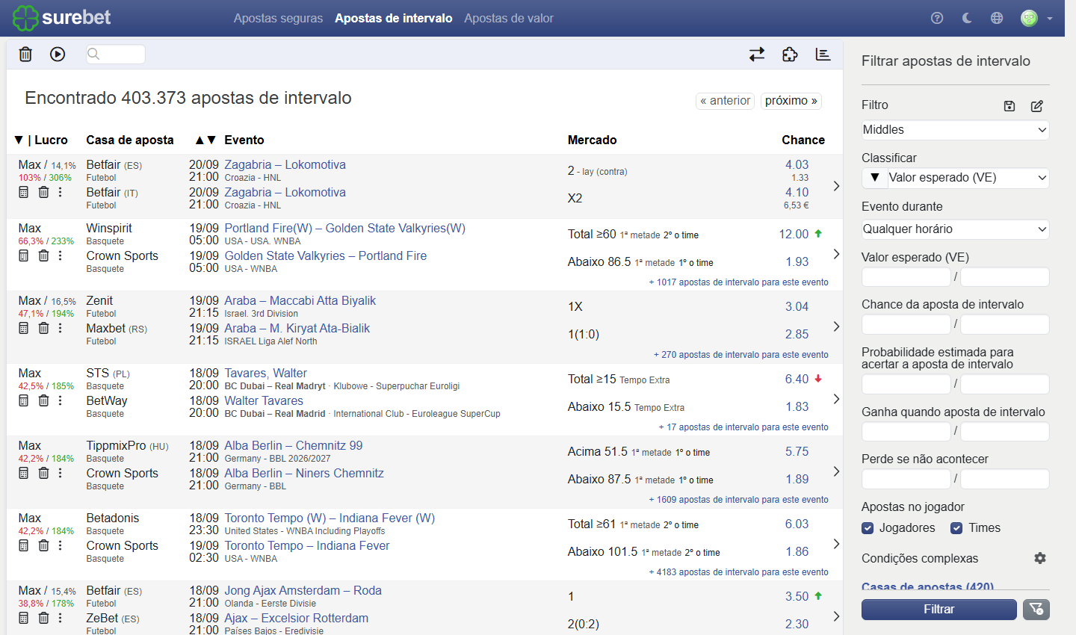This screenshot has height=635, width=1076.
Task: Click the trash icon in the top toolbar
Action: click(25, 54)
